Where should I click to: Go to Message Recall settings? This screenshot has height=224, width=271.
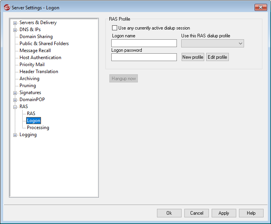click(x=35, y=51)
